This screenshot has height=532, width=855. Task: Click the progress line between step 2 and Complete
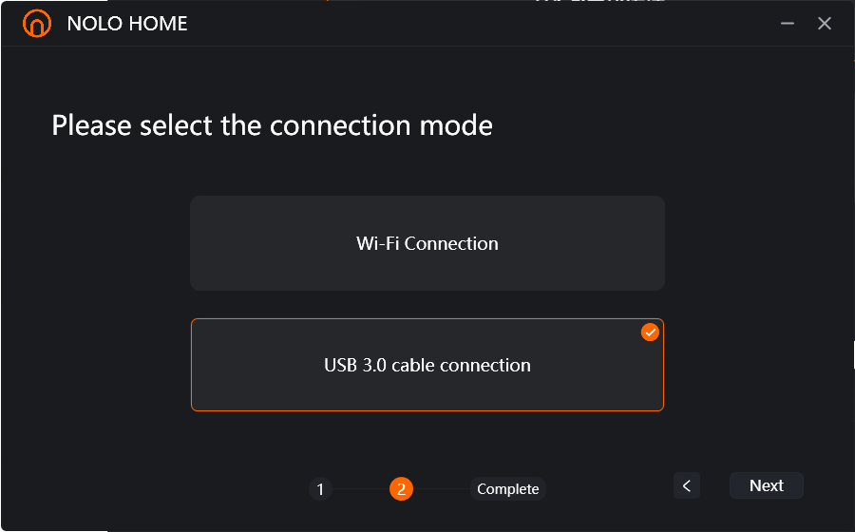442,489
